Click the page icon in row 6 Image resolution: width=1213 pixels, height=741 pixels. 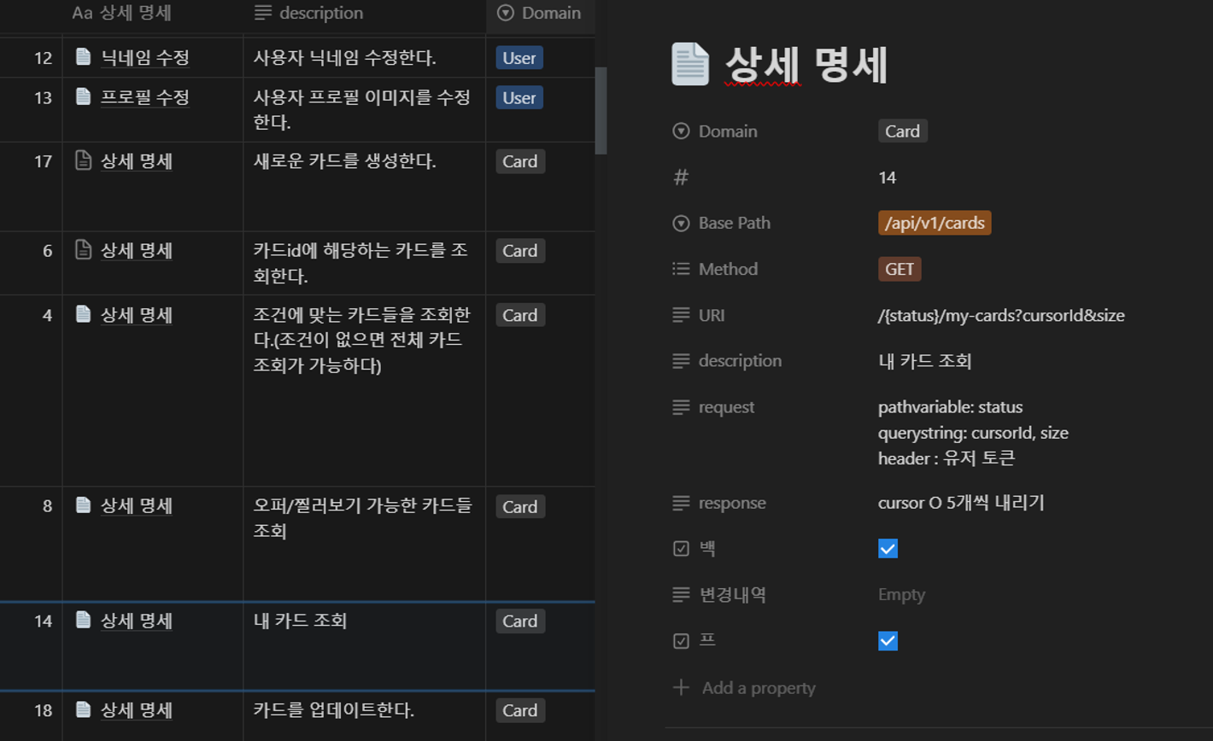click(83, 250)
